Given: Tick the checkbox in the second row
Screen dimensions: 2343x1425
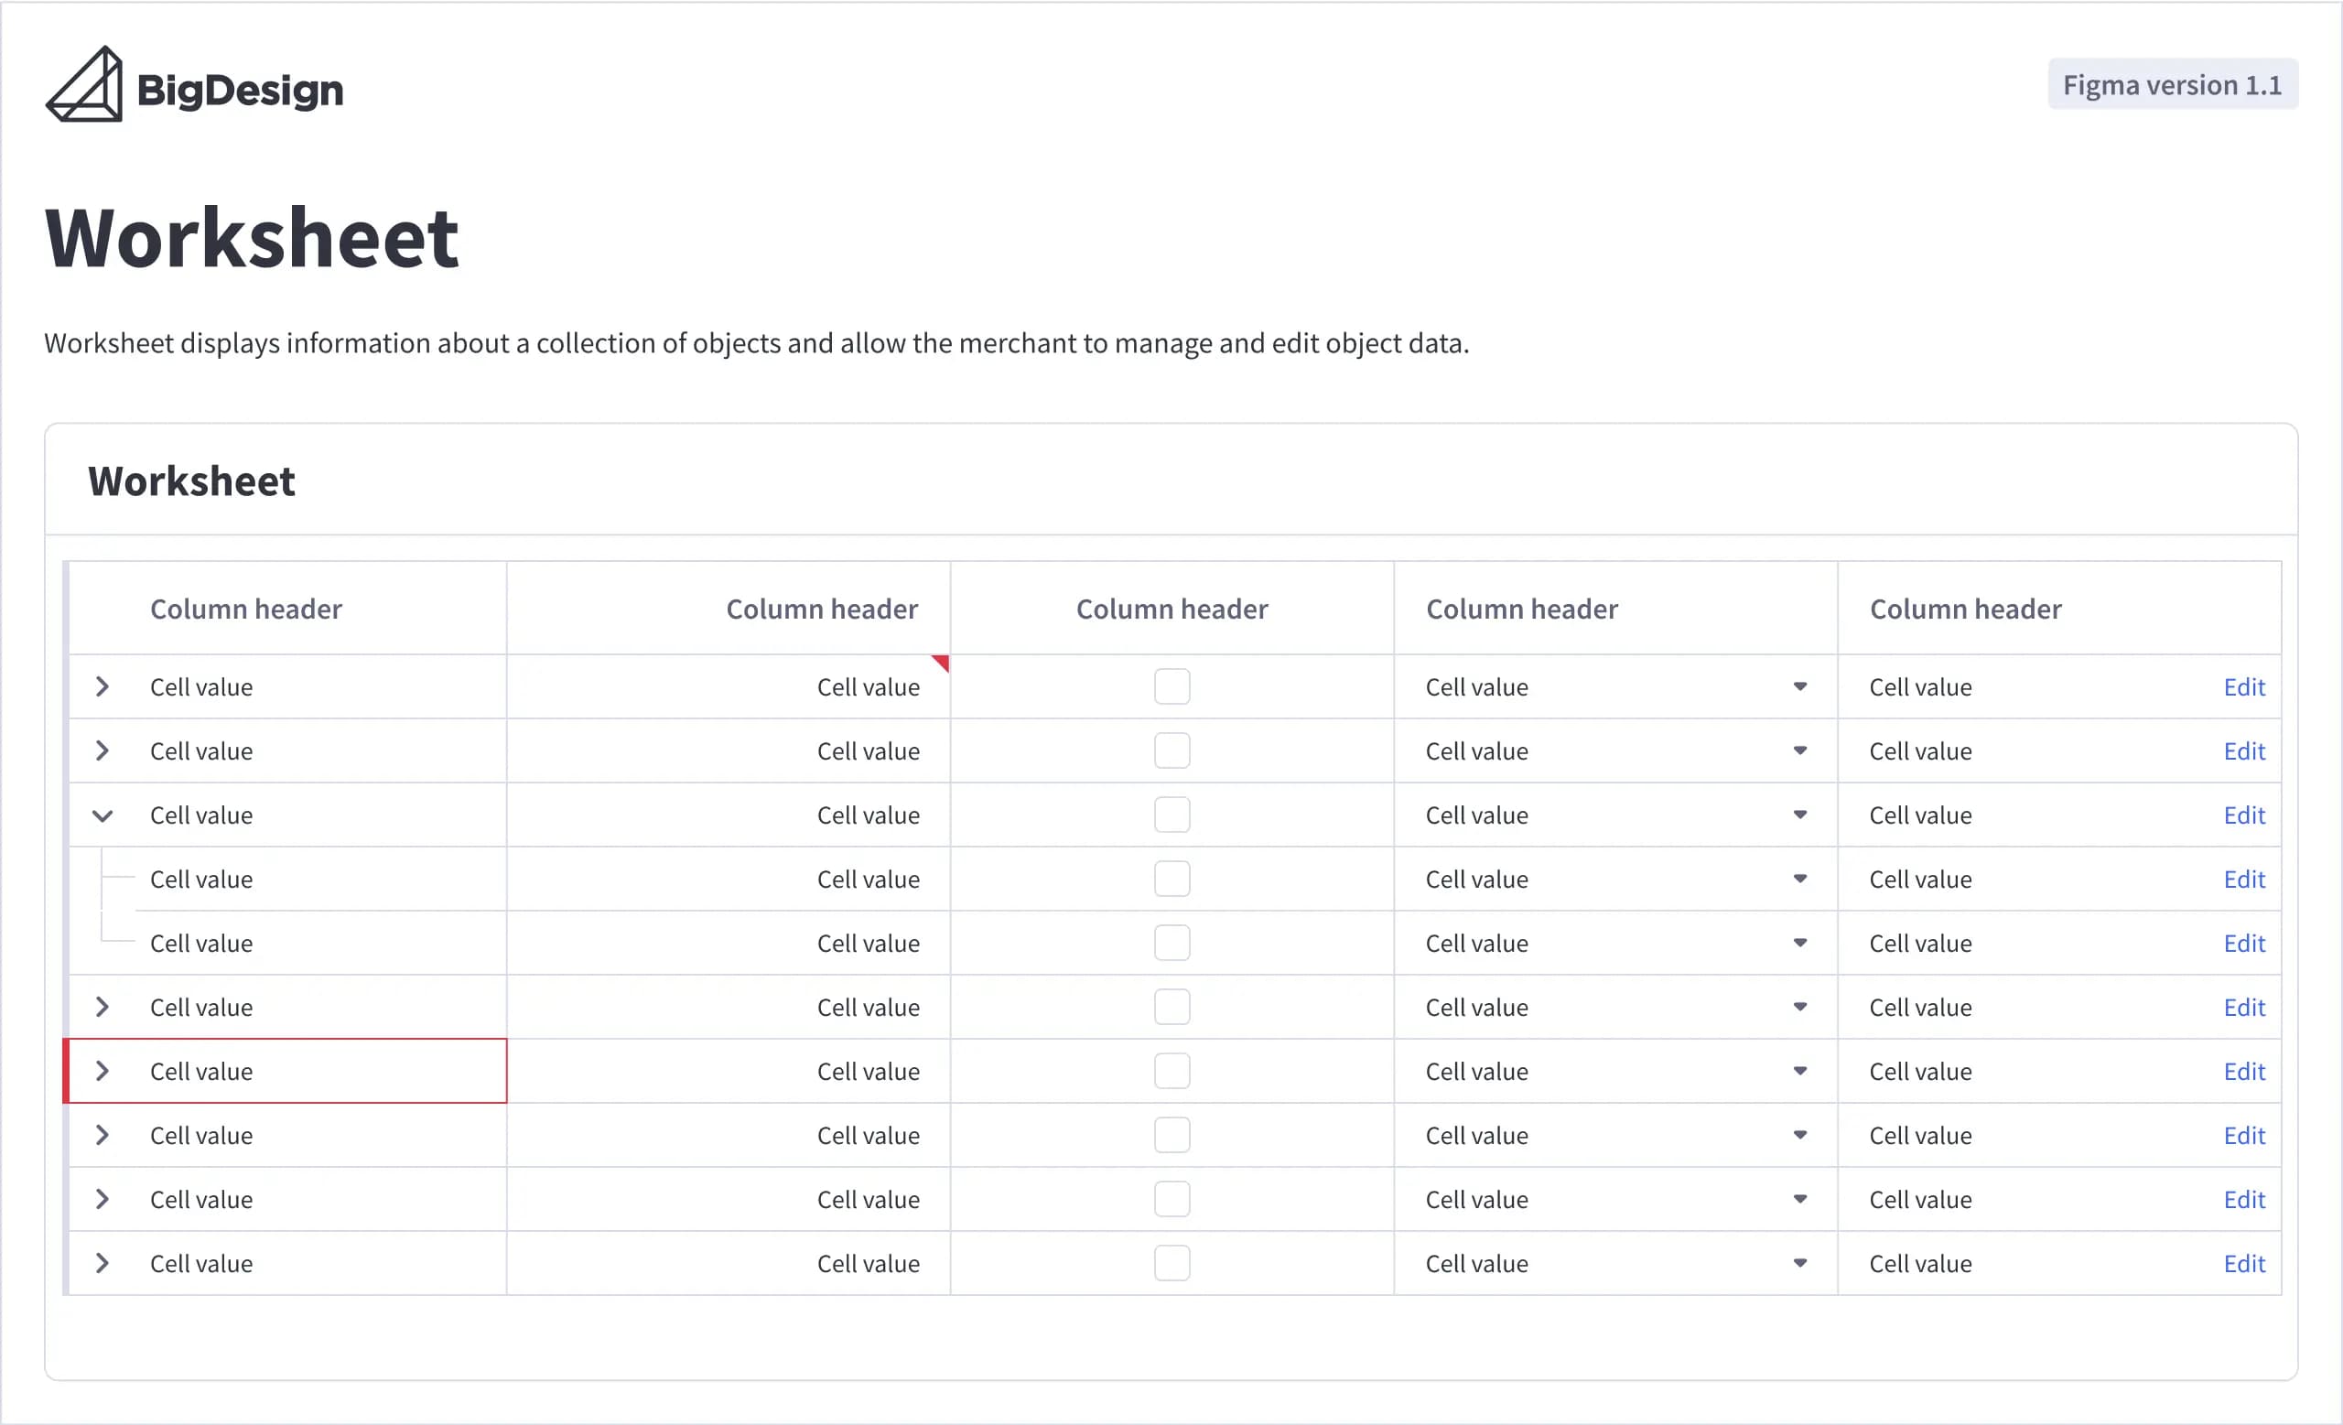Looking at the screenshot, I should click(1171, 750).
